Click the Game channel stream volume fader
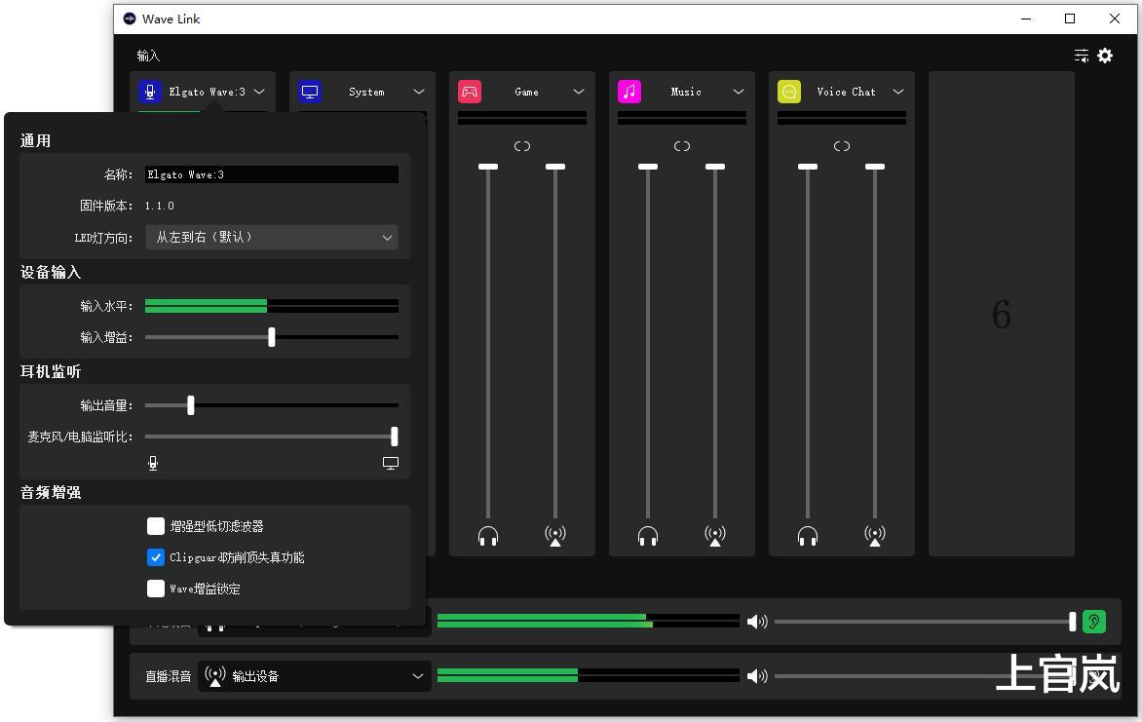The height and width of the screenshot is (722, 1142). [555, 167]
